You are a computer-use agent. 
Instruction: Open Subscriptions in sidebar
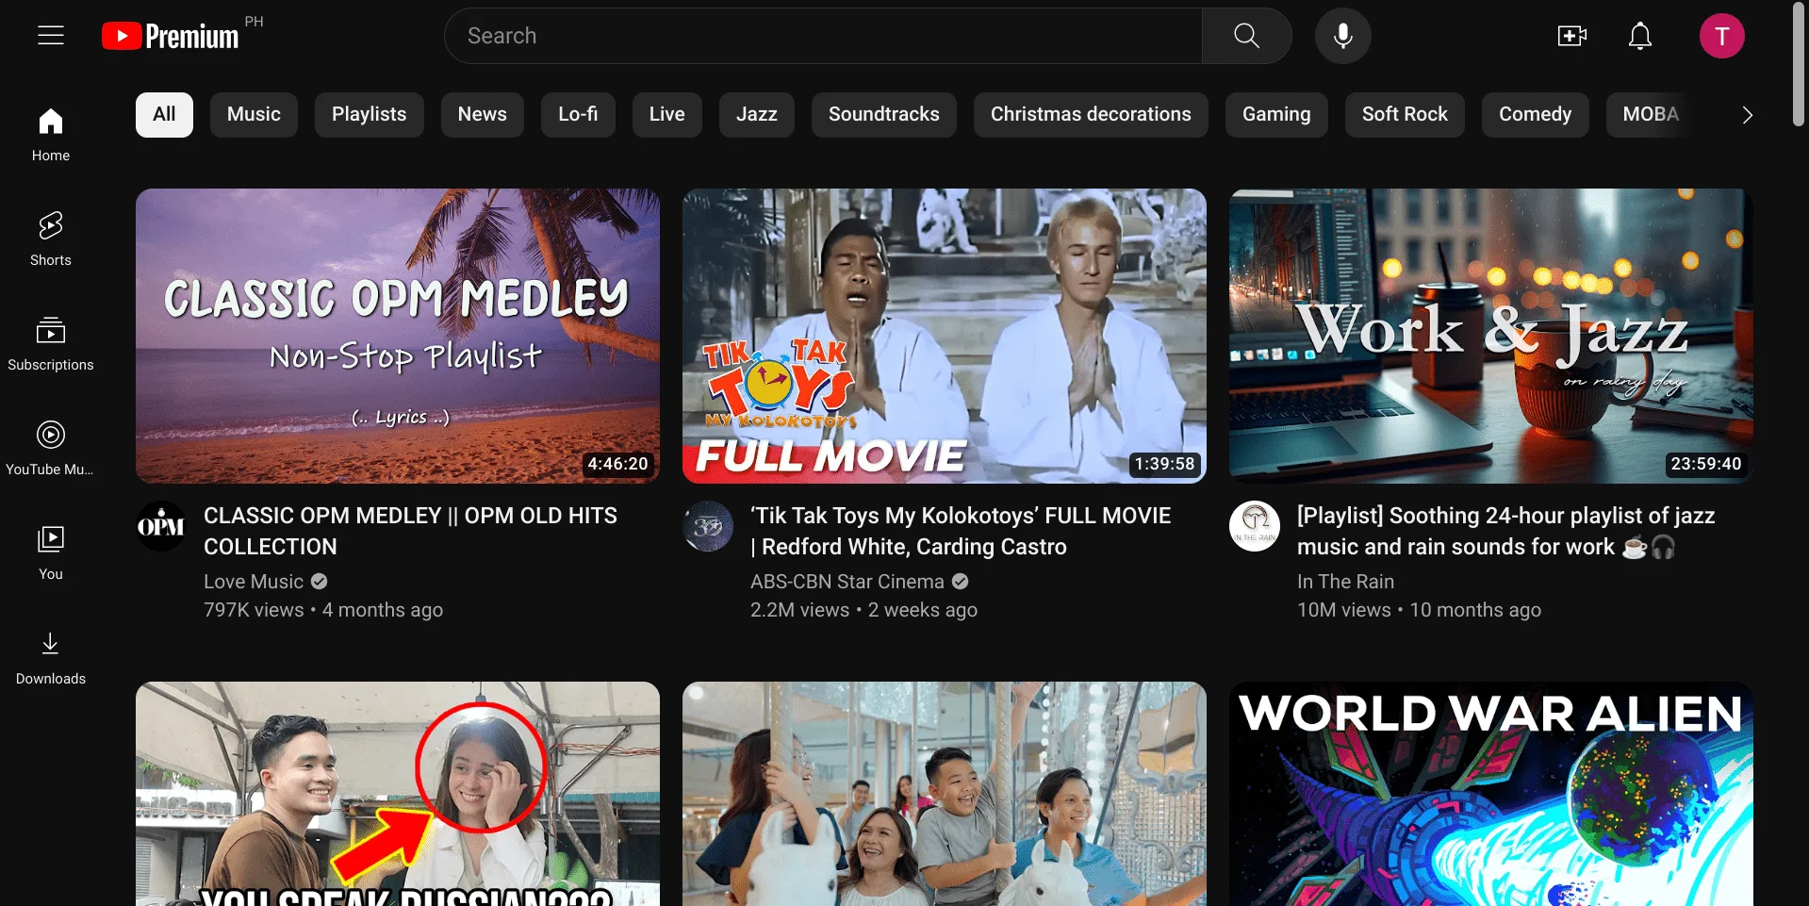(x=51, y=344)
